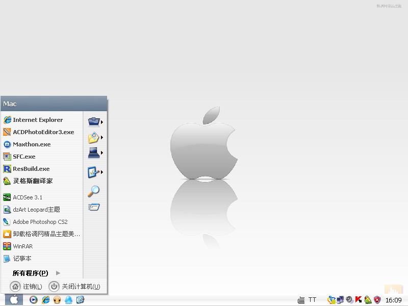Select the 卸载格调网精品主题美... entry

[42, 234]
